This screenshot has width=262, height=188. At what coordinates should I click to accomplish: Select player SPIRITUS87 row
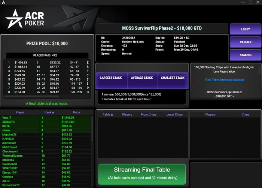pyautogui.click(x=46, y=168)
